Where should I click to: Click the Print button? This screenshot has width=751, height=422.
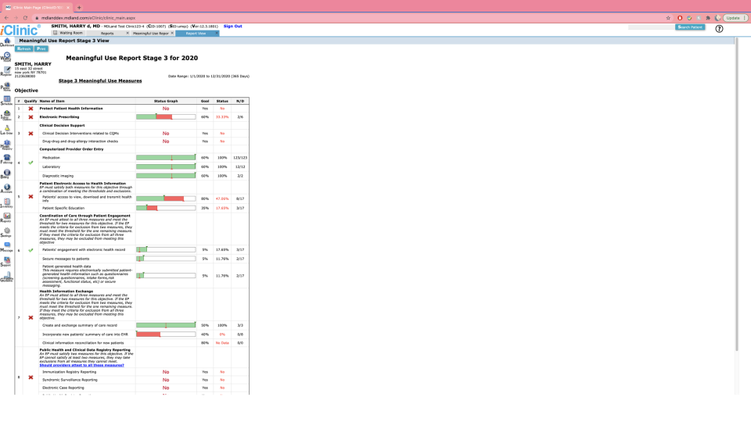[41, 48]
